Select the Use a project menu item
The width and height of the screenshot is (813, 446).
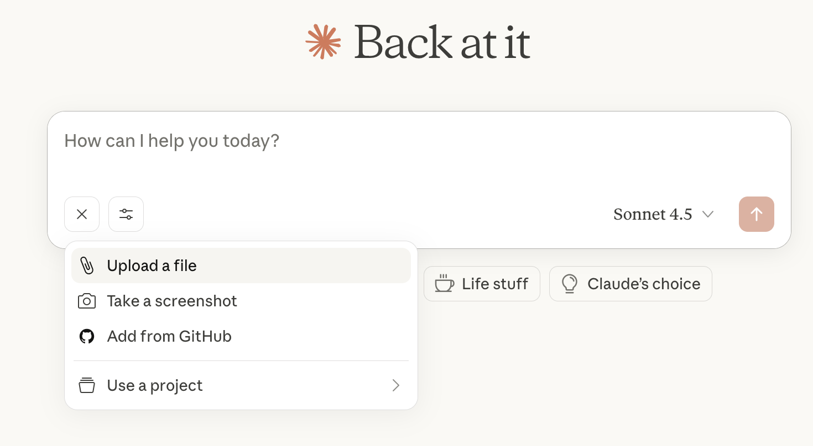point(155,385)
